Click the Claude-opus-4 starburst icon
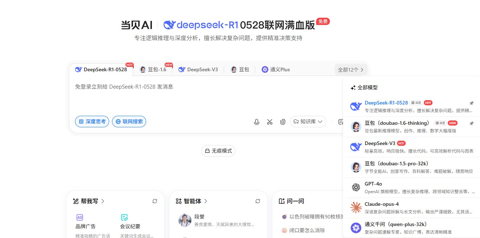Viewport: 480px width, 238px height. 356,208
